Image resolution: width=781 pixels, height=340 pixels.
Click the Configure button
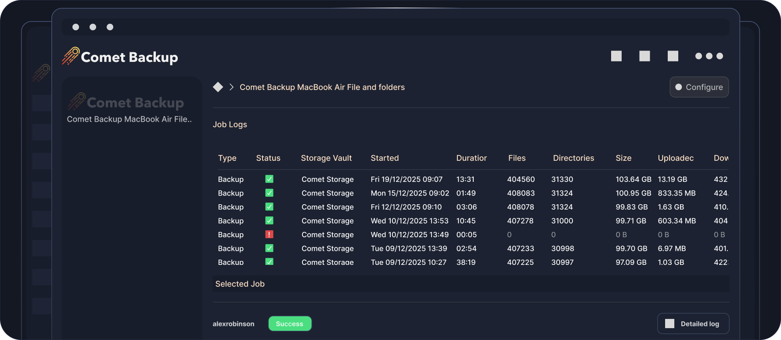tap(699, 87)
